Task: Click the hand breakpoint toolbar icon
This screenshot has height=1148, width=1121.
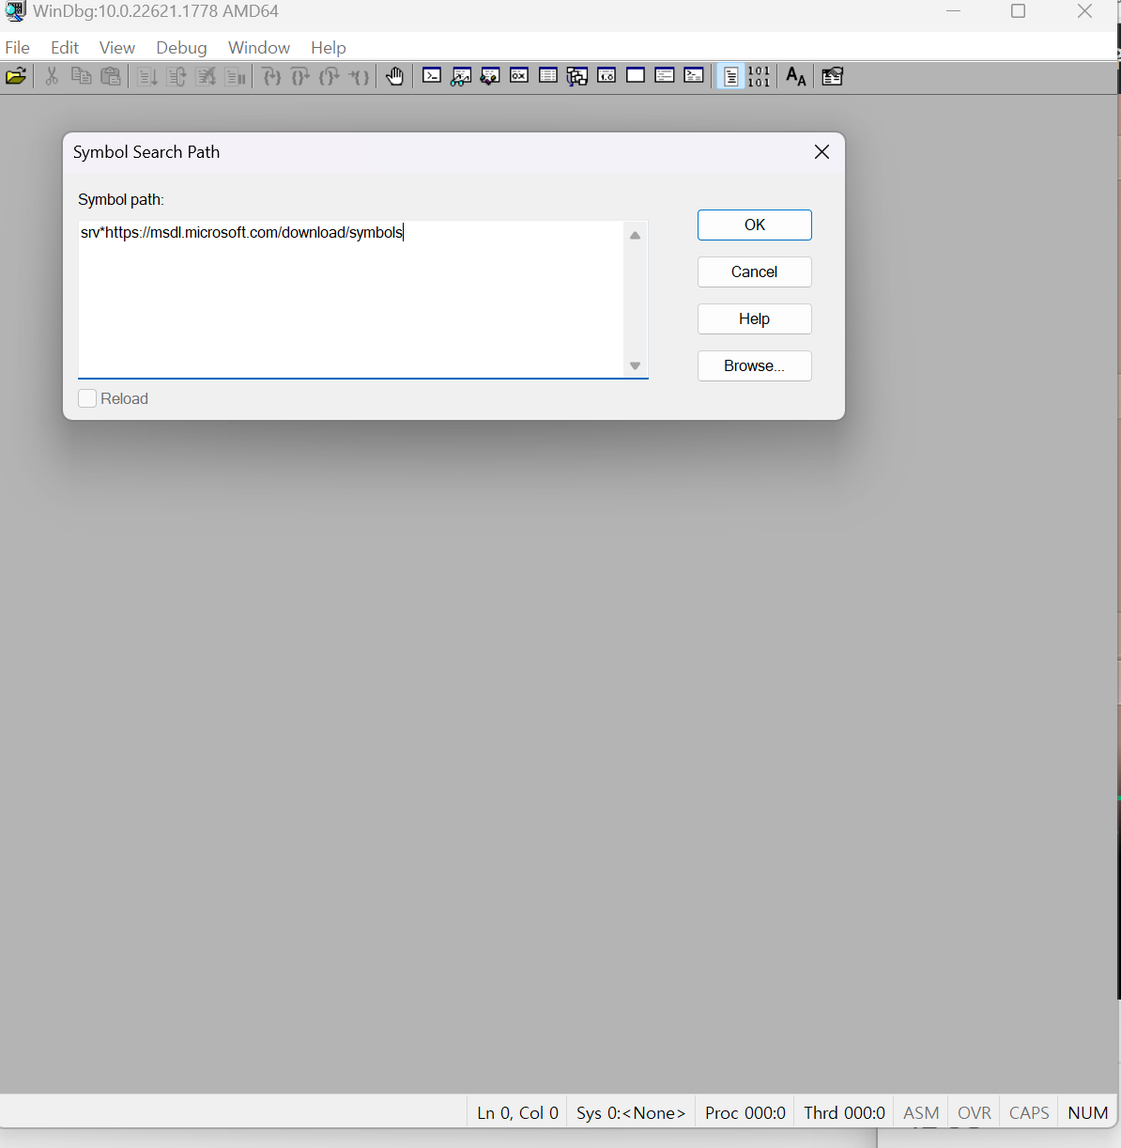Action: 395,77
